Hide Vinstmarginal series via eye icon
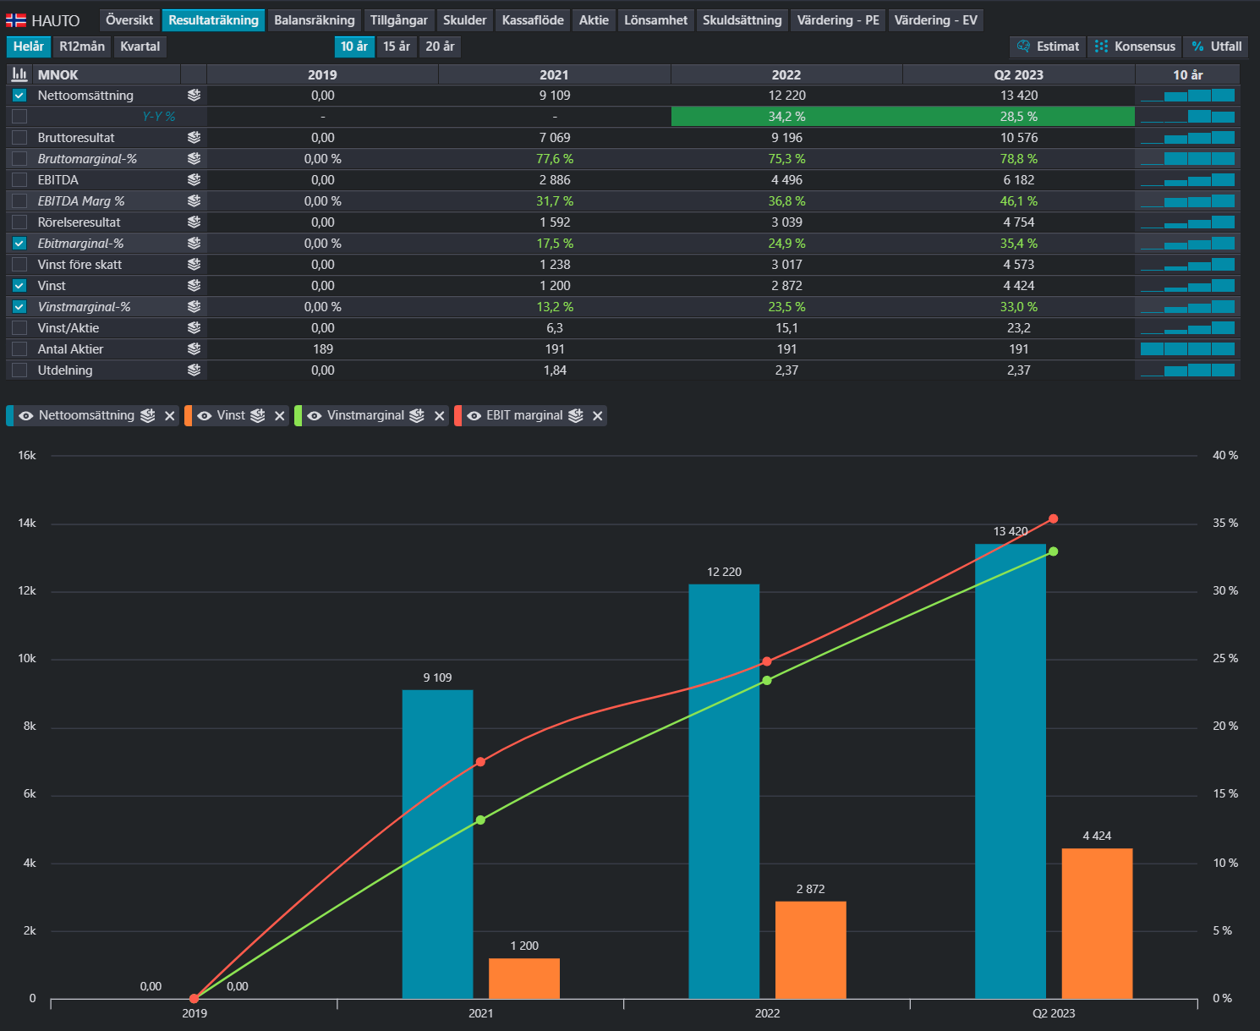The image size is (1260, 1031). [x=315, y=415]
